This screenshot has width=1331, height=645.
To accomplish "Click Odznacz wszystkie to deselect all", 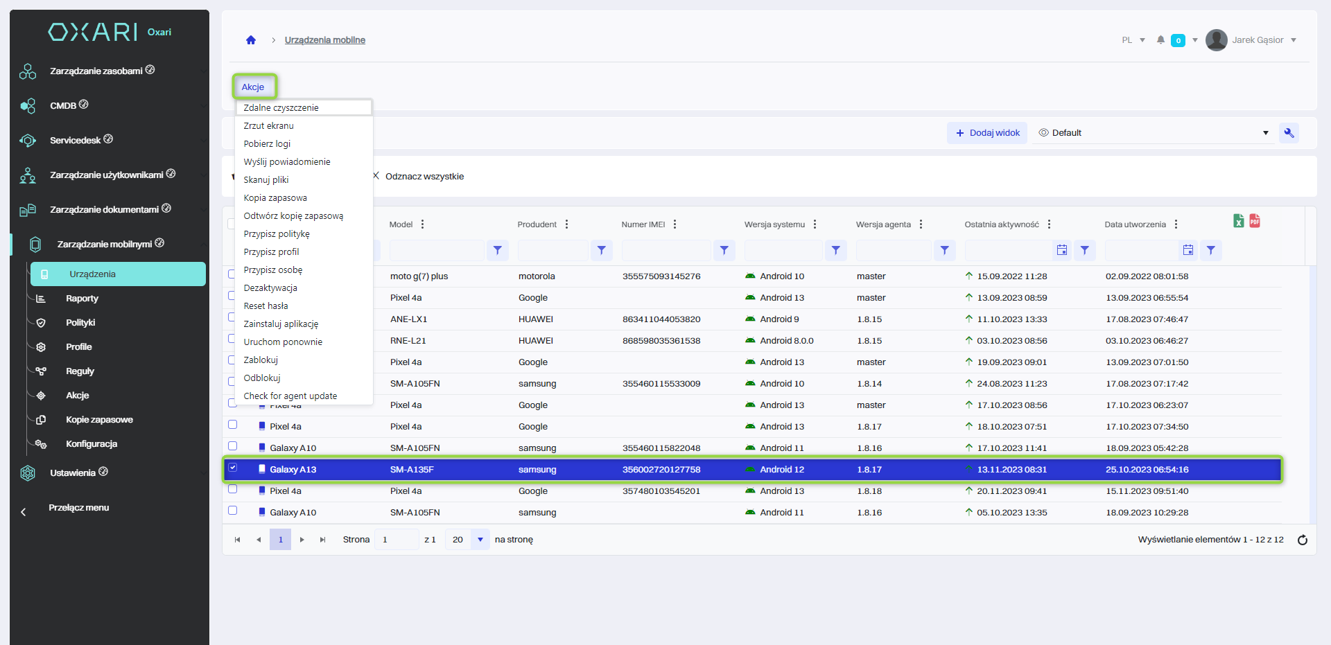I will click(x=424, y=177).
